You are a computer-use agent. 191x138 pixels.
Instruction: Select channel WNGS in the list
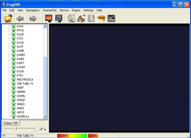coord(21,104)
